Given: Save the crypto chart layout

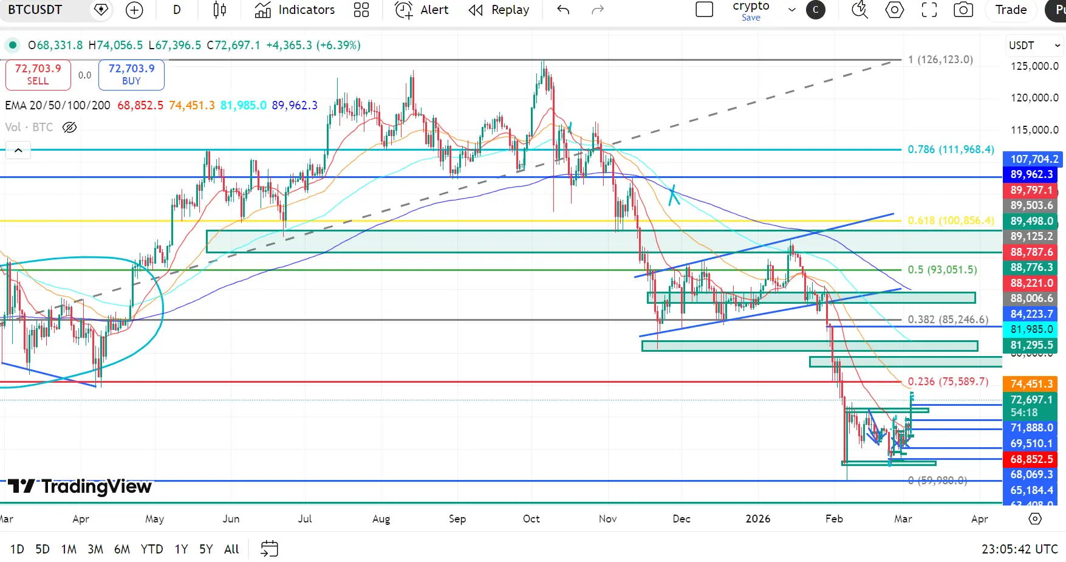Looking at the screenshot, I should (x=751, y=18).
